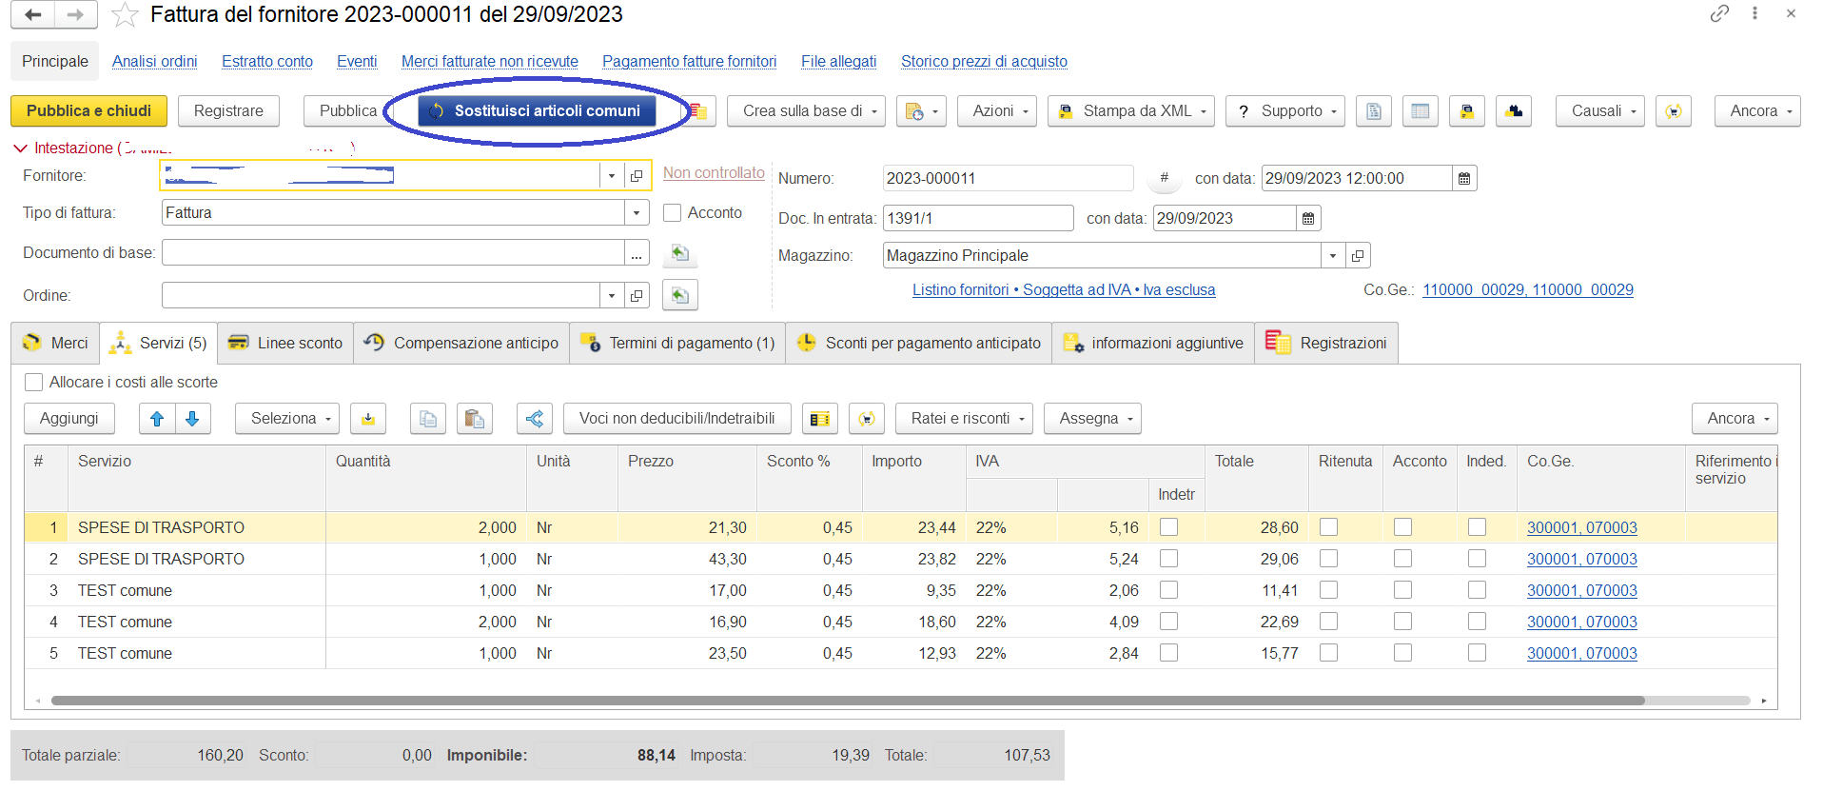Click the back navigation arrow
The image size is (1823, 791).
[x=33, y=14]
